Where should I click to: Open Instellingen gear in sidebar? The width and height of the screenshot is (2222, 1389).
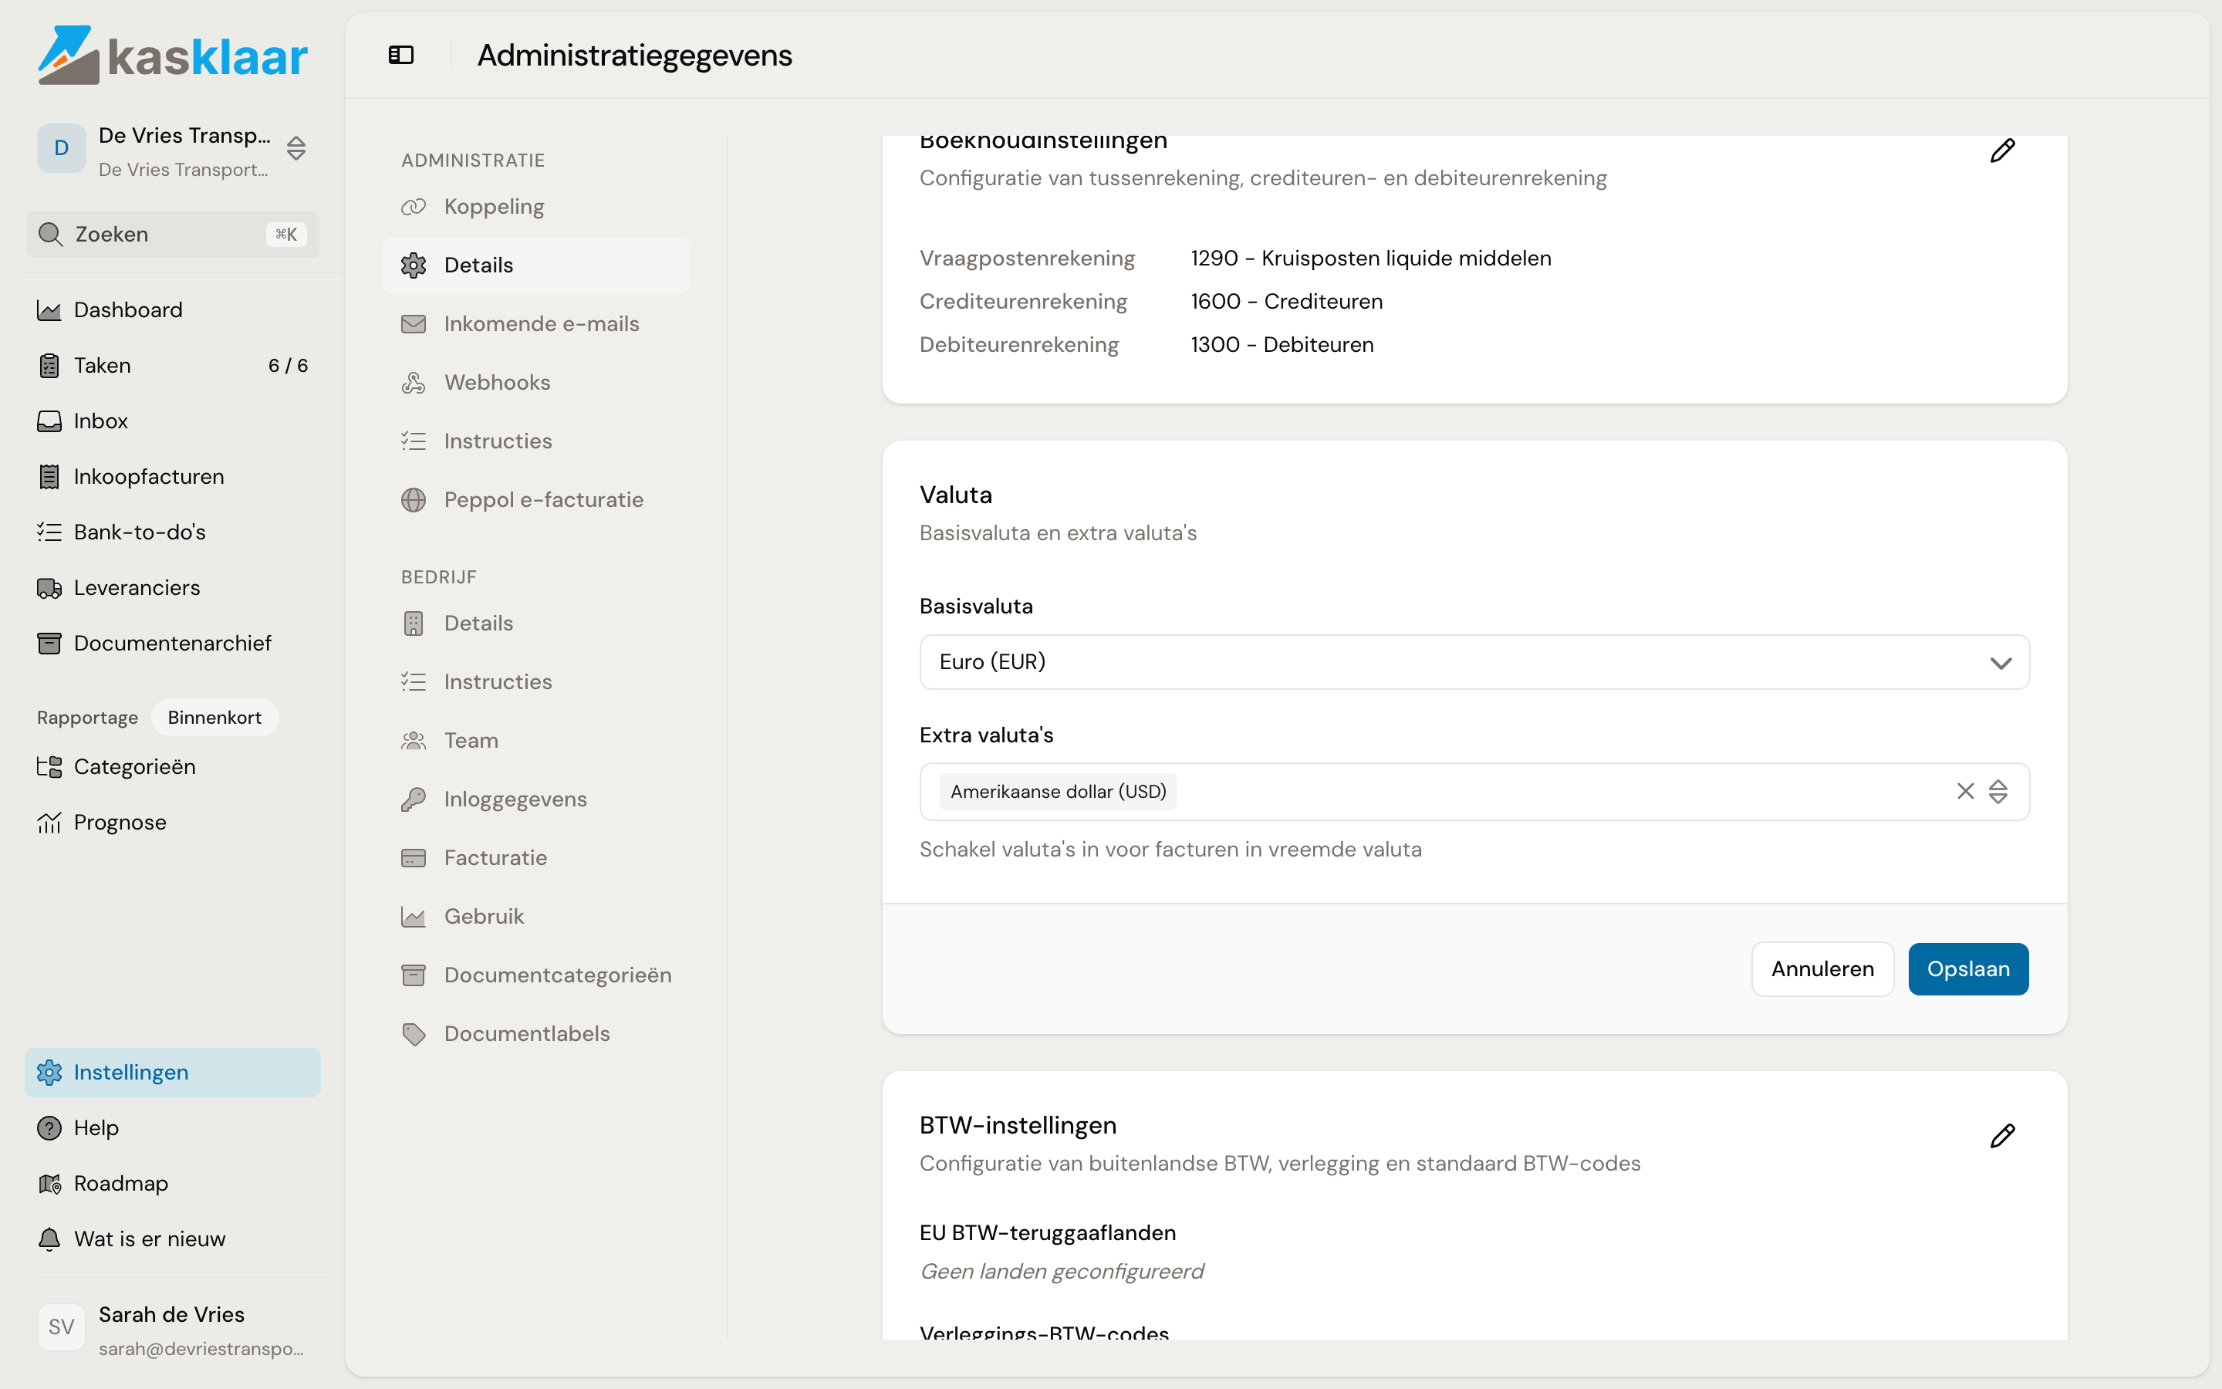pyautogui.click(x=172, y=1072)
